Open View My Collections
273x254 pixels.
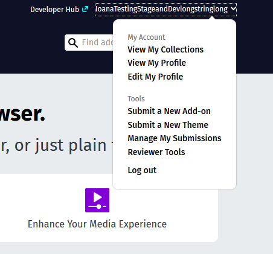tap(165, 49)
